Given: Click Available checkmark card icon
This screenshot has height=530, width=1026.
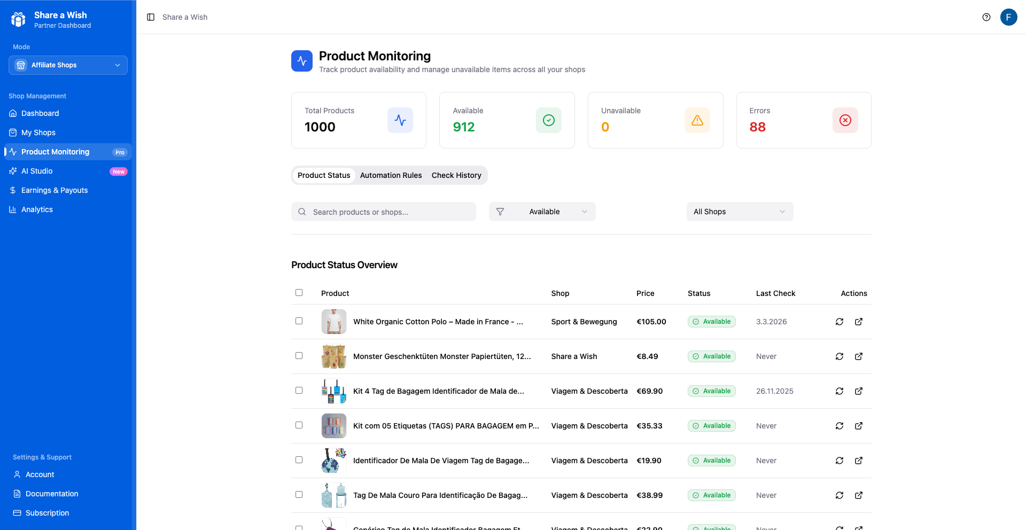Looking at the screenshot, I should (549, 120).
